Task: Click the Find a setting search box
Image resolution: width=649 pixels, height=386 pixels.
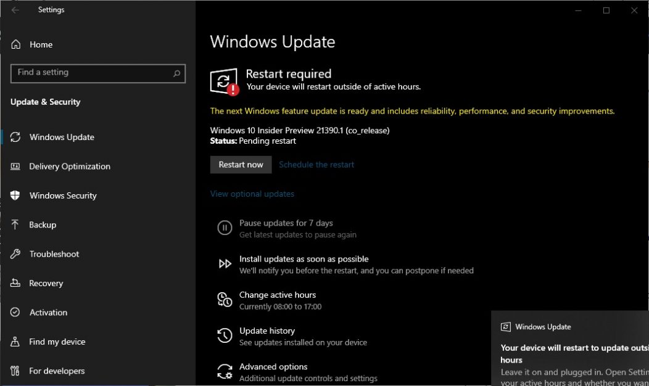Action: click(x=97, y=73)
